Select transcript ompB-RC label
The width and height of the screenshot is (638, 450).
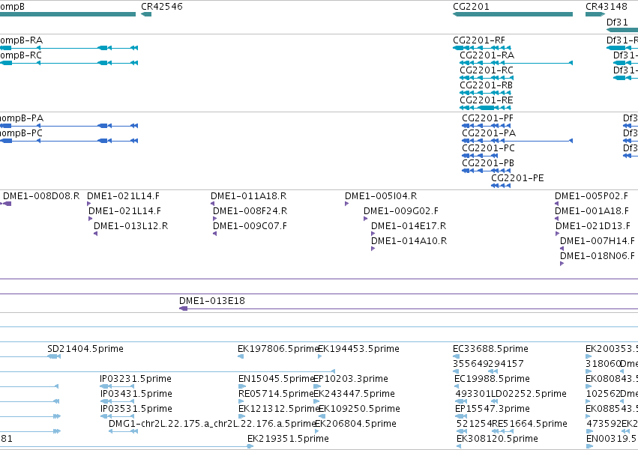click(x=20, y=55)
